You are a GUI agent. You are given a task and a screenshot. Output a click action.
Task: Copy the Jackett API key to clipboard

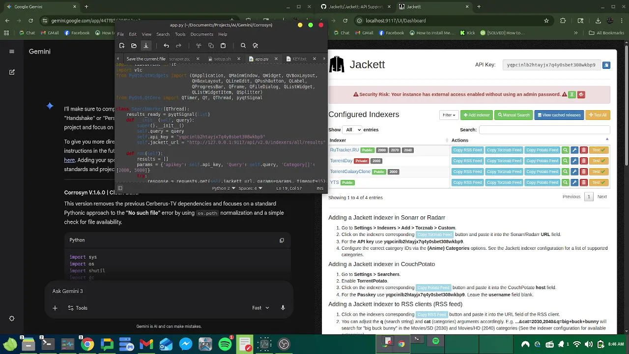(x=606, y=65)
